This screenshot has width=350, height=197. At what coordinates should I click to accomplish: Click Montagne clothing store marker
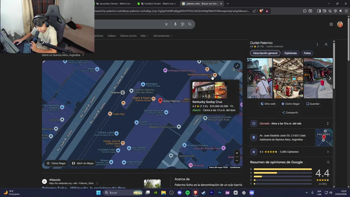click(x=143, y=84)
